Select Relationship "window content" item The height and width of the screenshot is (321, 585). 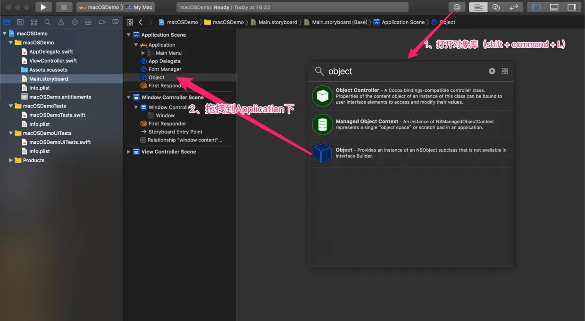tap(184, 140)
